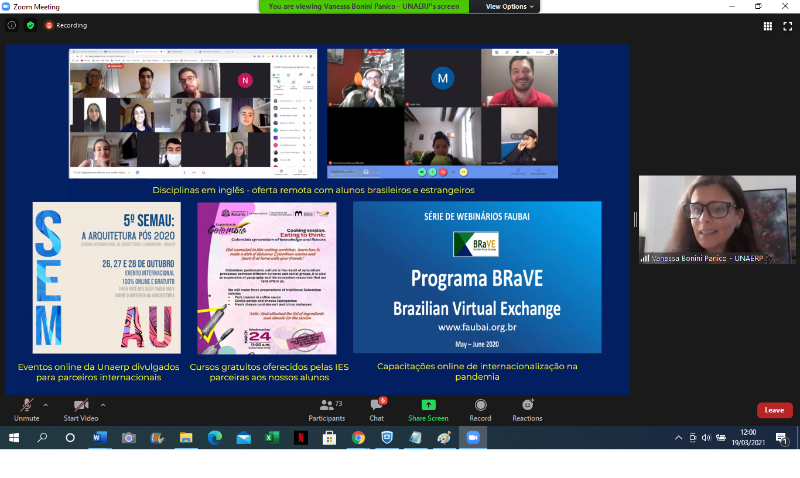The height and width of the screenshot is (478, 800).
Task: Toggle Start Video camera on
Action: 81,405
